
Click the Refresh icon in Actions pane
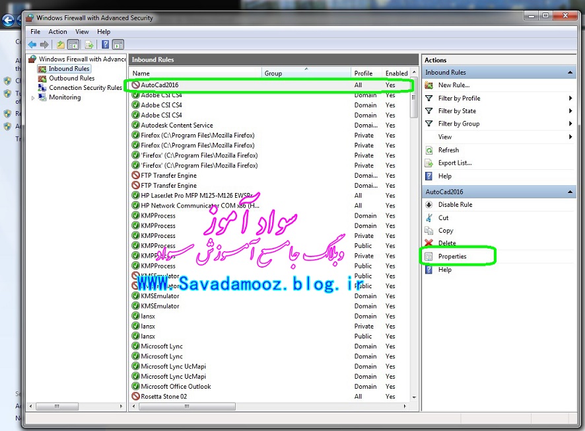pos(429,150)
